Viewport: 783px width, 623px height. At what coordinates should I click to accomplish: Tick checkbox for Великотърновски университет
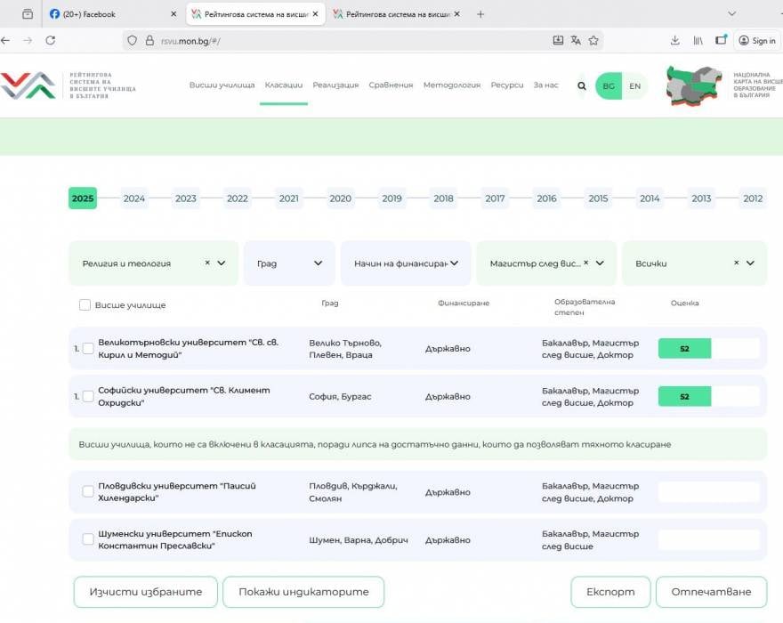click(88, 349)
